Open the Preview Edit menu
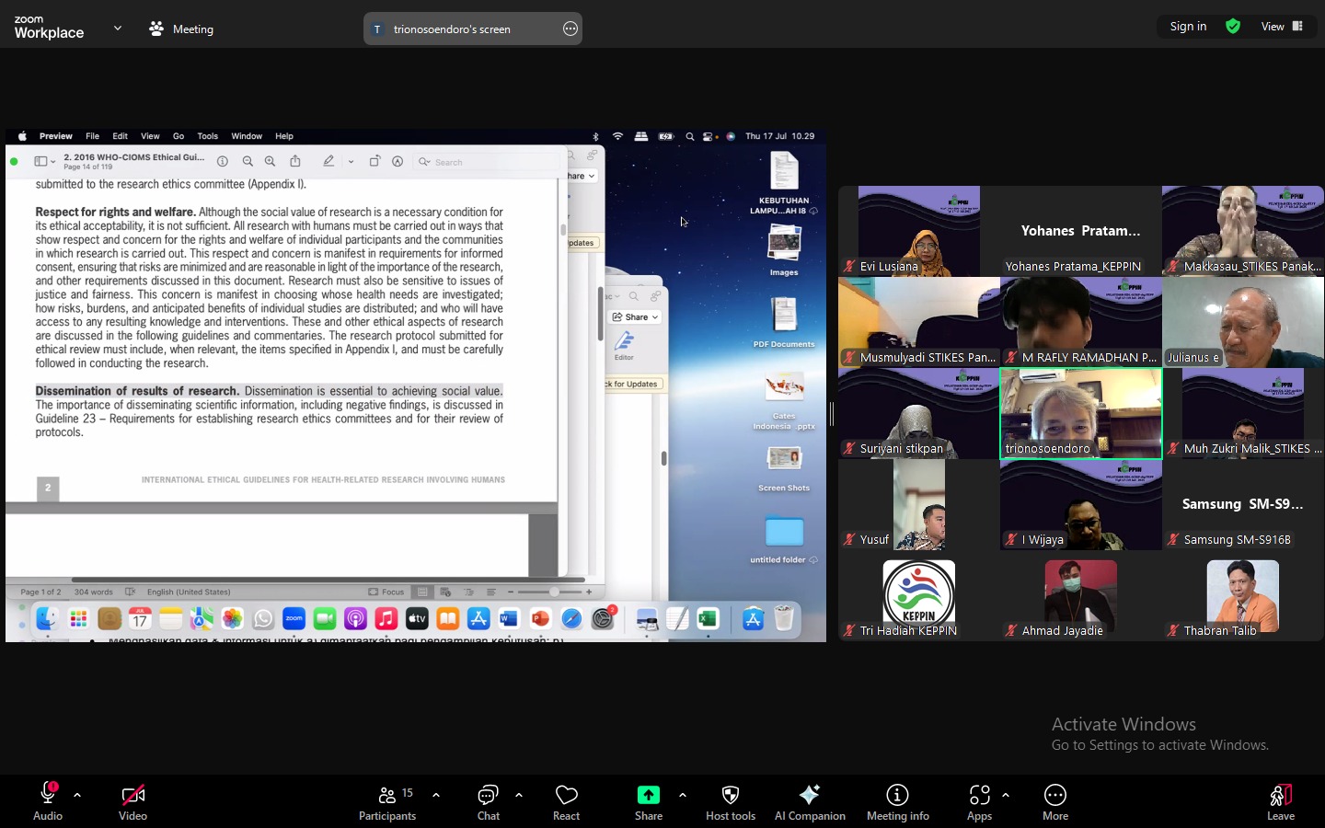 point(120,136)
